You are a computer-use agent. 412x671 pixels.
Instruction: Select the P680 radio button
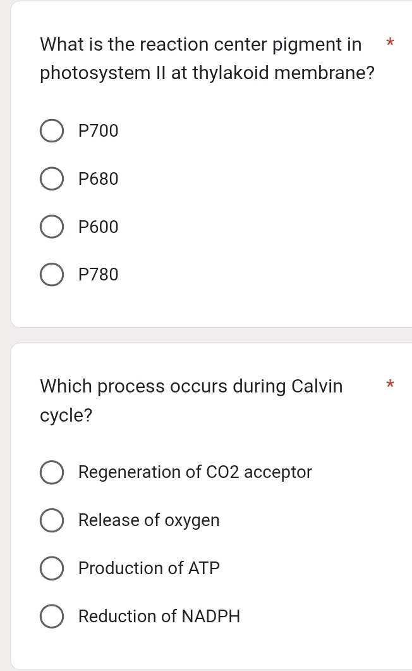(x=51, y=179)
